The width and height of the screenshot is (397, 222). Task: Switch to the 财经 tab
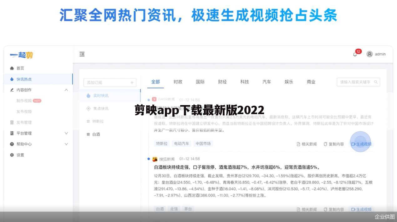coord(222,82)
